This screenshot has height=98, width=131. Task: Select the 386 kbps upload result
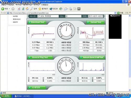[x=86, y=42]
